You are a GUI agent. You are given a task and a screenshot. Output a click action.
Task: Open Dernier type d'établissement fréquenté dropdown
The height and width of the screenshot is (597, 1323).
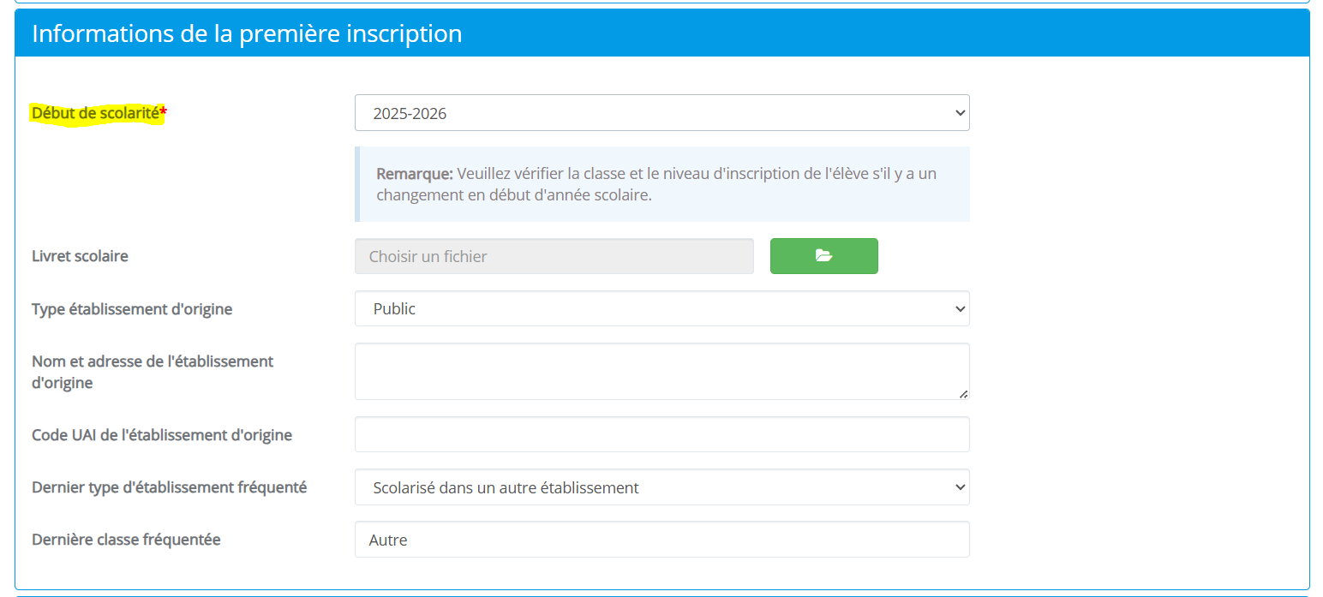point(661,487)
